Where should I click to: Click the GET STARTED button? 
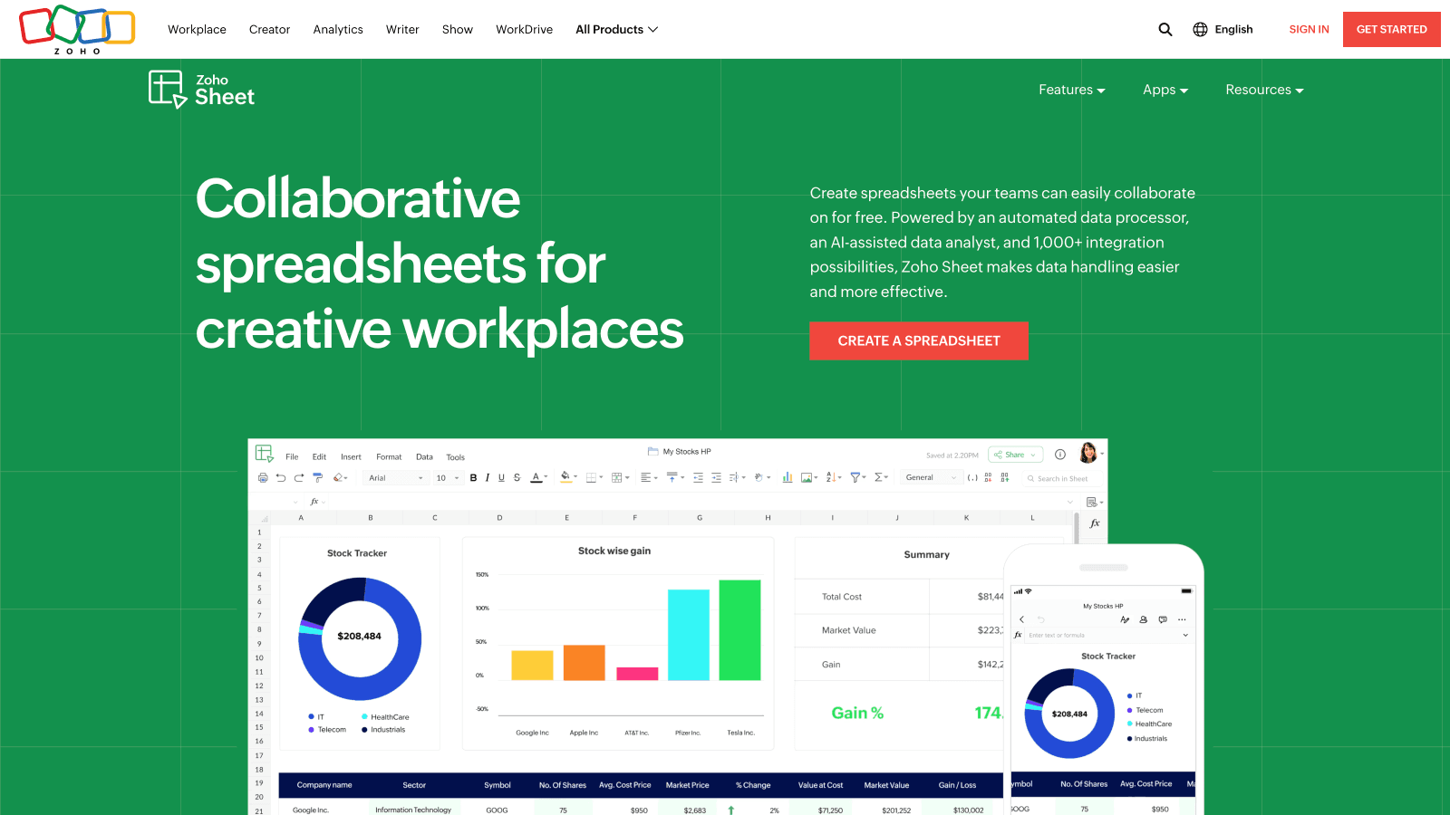(1391, 29)
